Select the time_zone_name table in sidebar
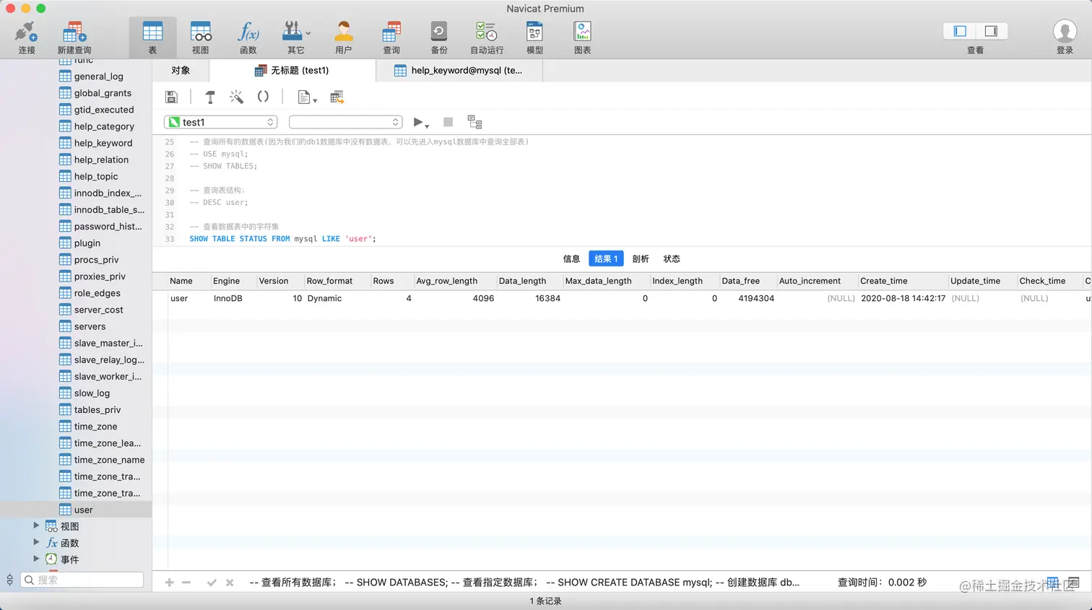The image size is (1092, 610). [x=109, y=460]
